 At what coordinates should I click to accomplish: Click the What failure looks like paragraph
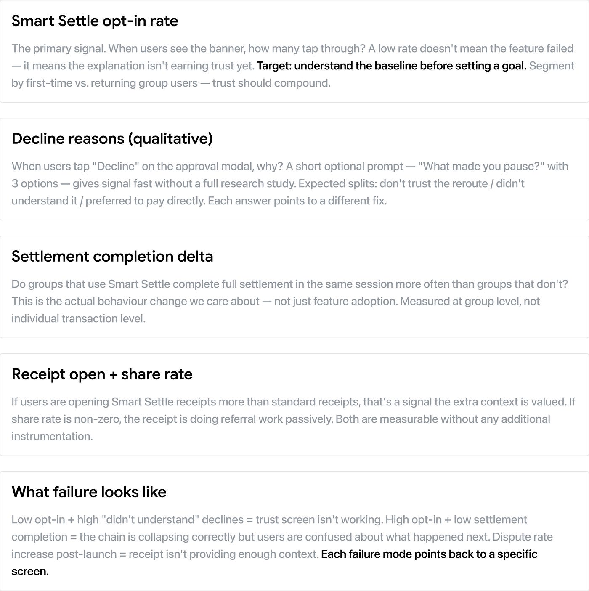[x=282, y=545]
